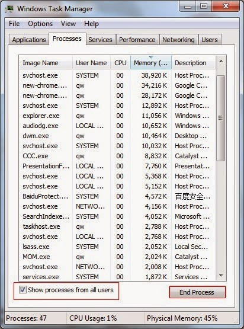Select the SearchIndexe... process row

[x=117, y=216]
